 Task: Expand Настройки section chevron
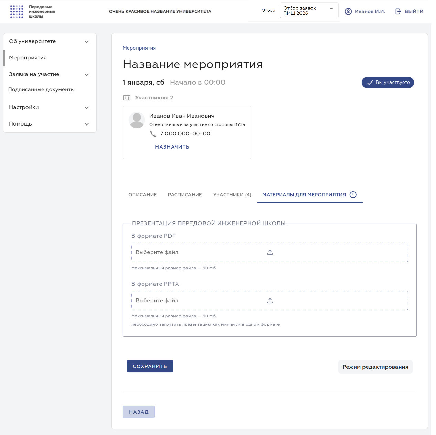point(87,108)
